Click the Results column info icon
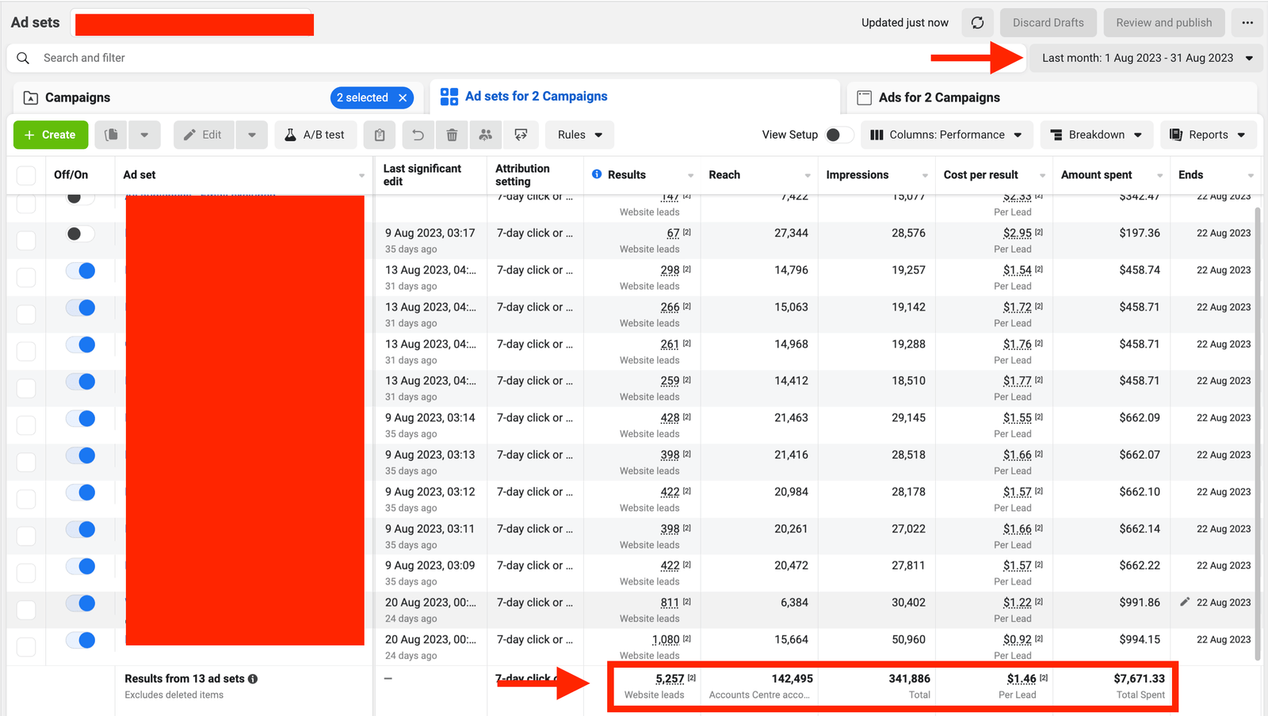Screen dimensions: 1268x716 coord(597,174)
